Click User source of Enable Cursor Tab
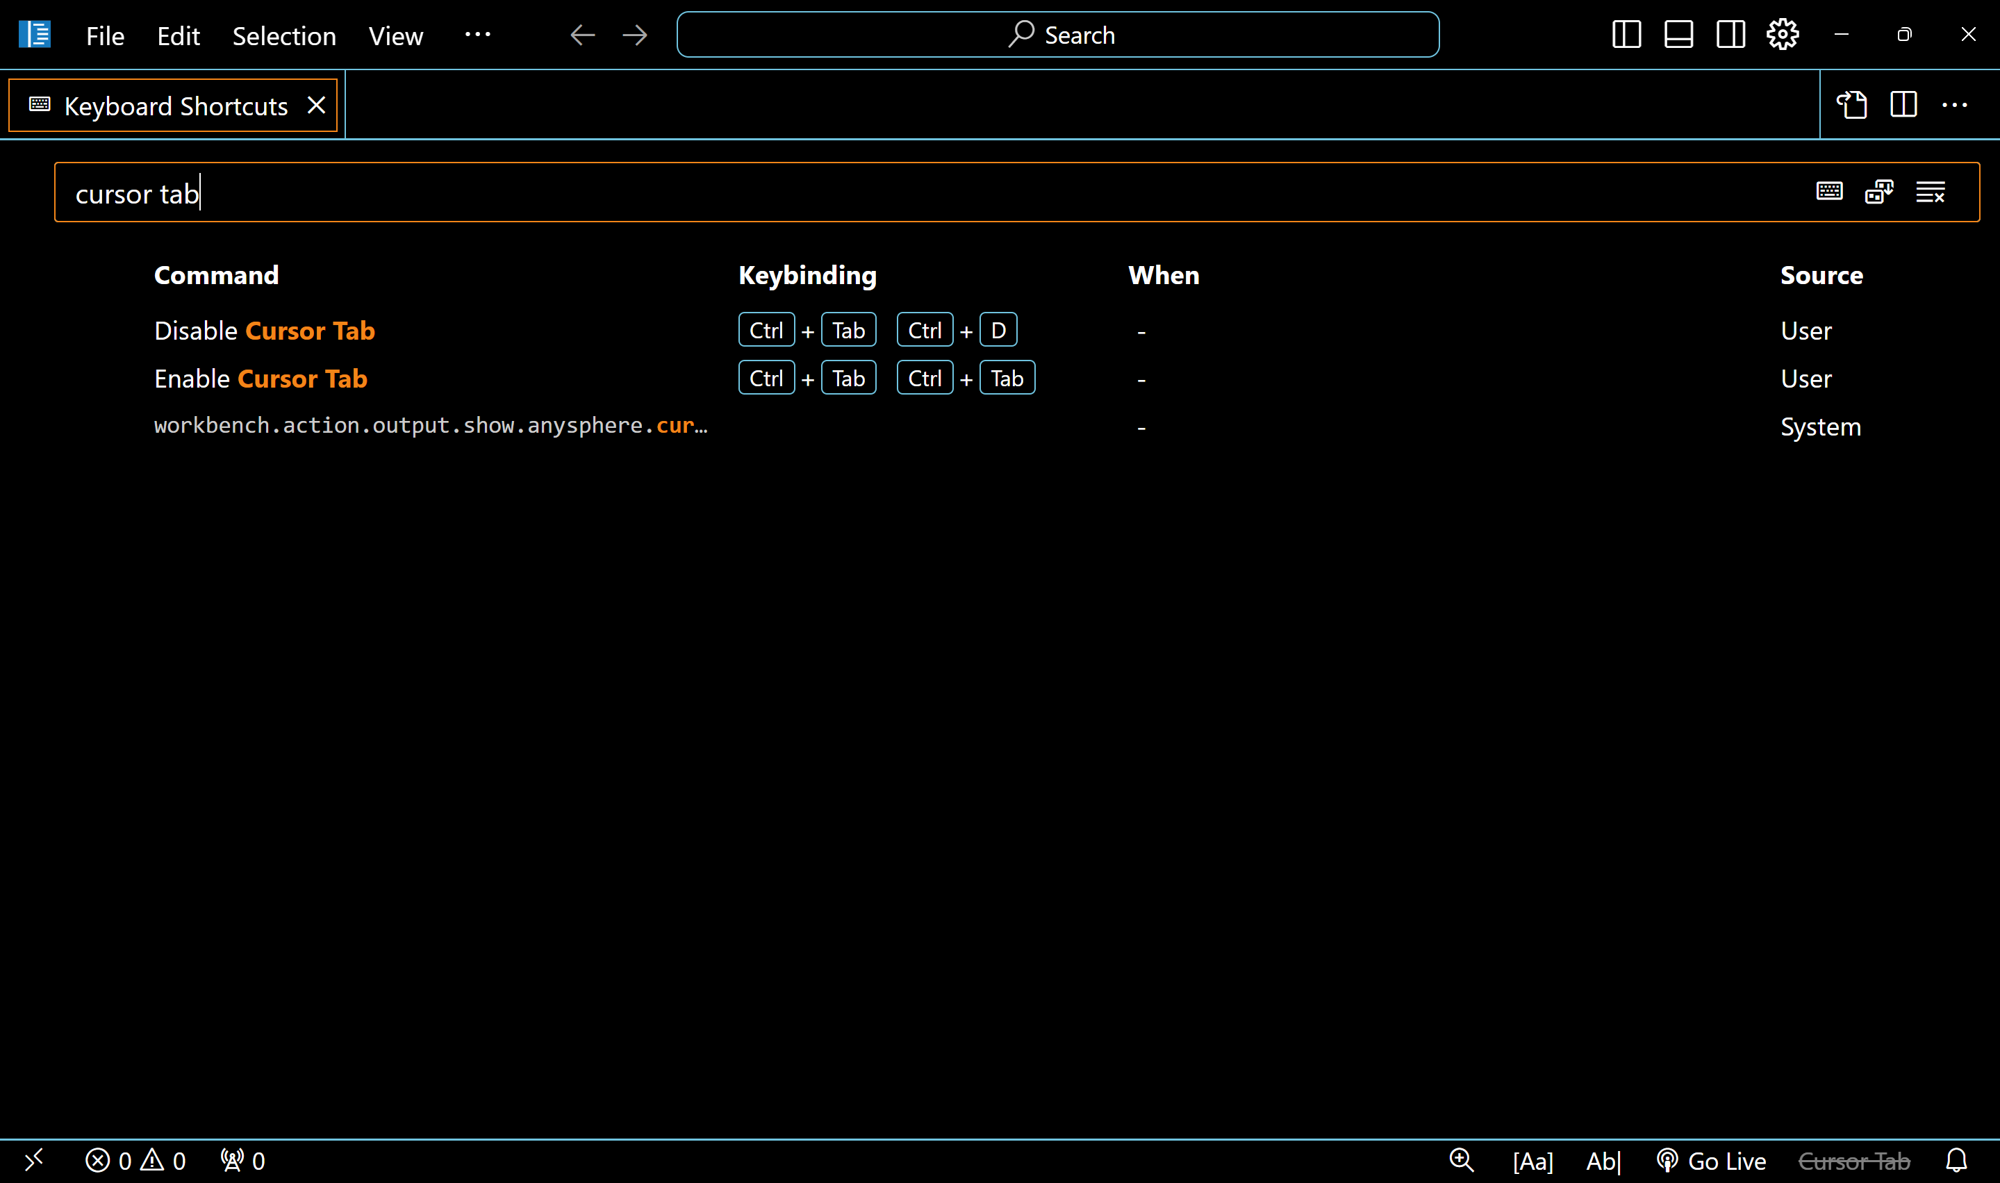The height and width of the screenshot is (1183, 2000). (x=1805, y=379)
